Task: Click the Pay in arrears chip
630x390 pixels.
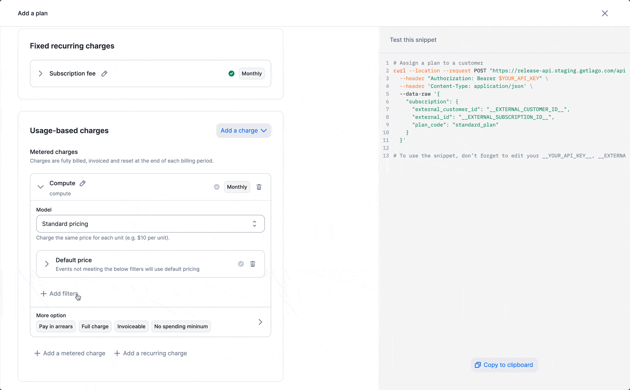Action: click(56, 326)
